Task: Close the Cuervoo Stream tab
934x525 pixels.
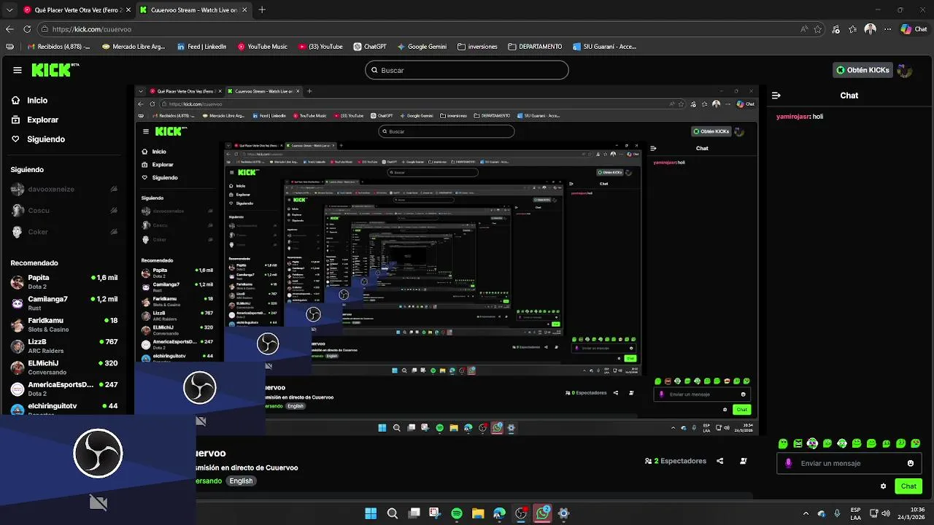Action: point(244,10)
